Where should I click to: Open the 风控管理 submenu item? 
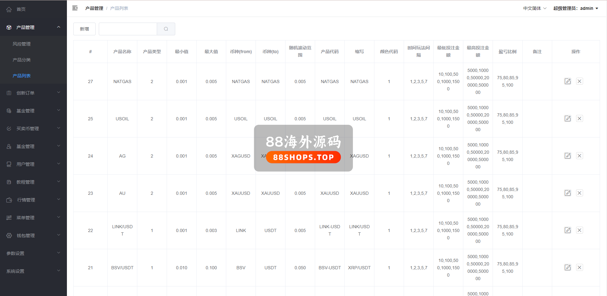point(22,44)
